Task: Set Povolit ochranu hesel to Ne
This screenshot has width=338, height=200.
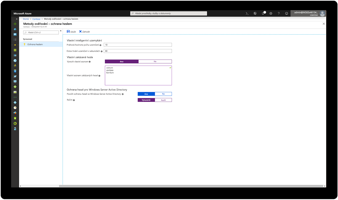Action: click(x=163, y=94)
